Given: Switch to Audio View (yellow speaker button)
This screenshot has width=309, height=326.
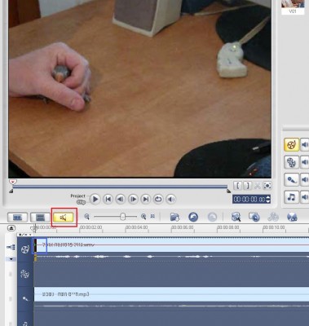Looking at the screenshot, I should [x=64, y=218].
